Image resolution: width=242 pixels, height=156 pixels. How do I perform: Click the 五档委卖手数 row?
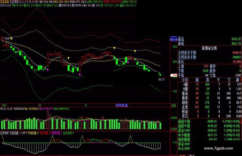click(x=209, y=57)
